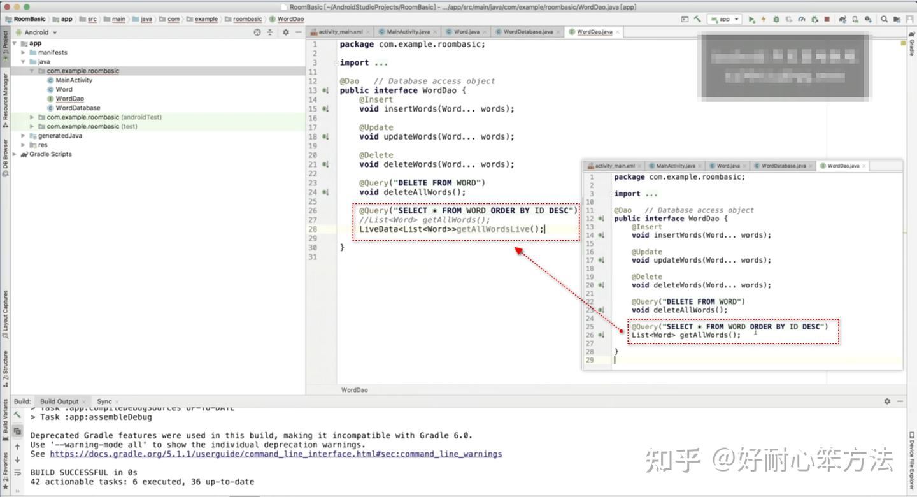917x497 pixels.
Task: Toggle soft wrap icon in Build panel
Action: click(17, 473)
